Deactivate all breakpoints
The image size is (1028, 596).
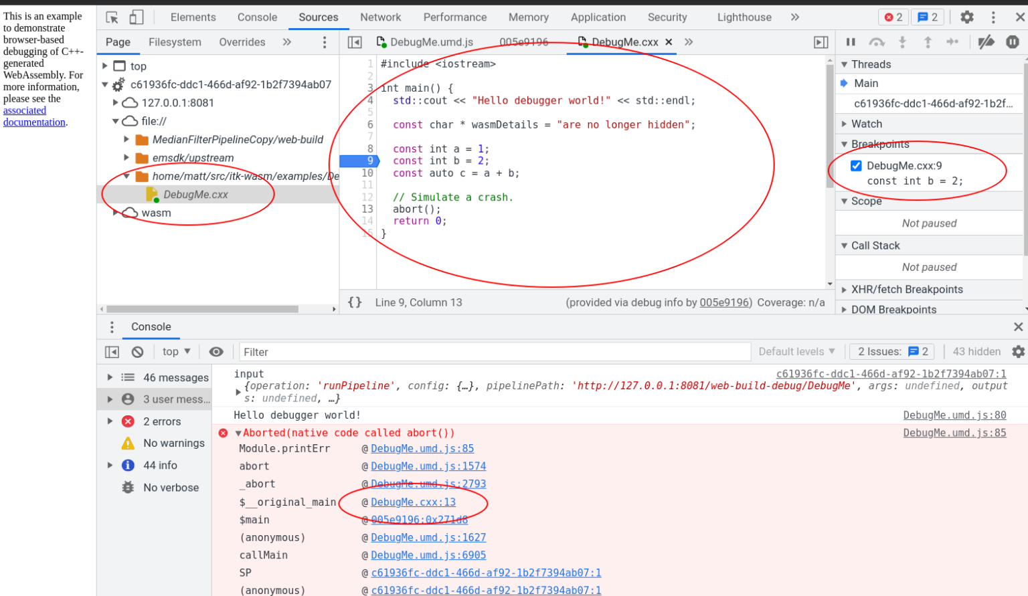click(x=986, y=41)
